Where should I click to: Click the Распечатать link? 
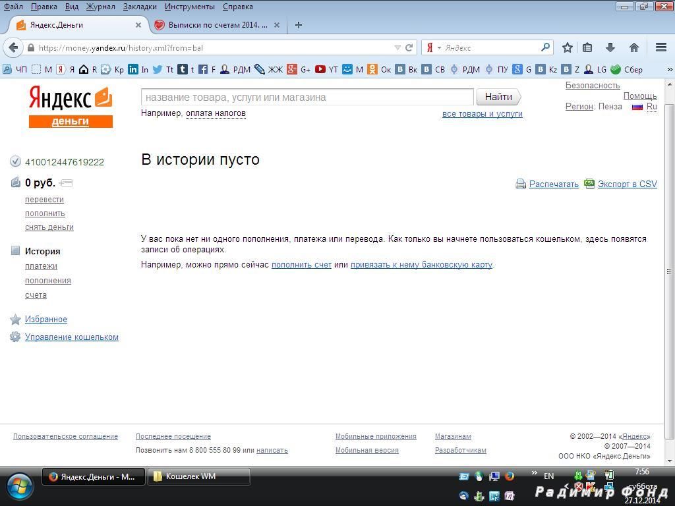(x=554, y=184)
